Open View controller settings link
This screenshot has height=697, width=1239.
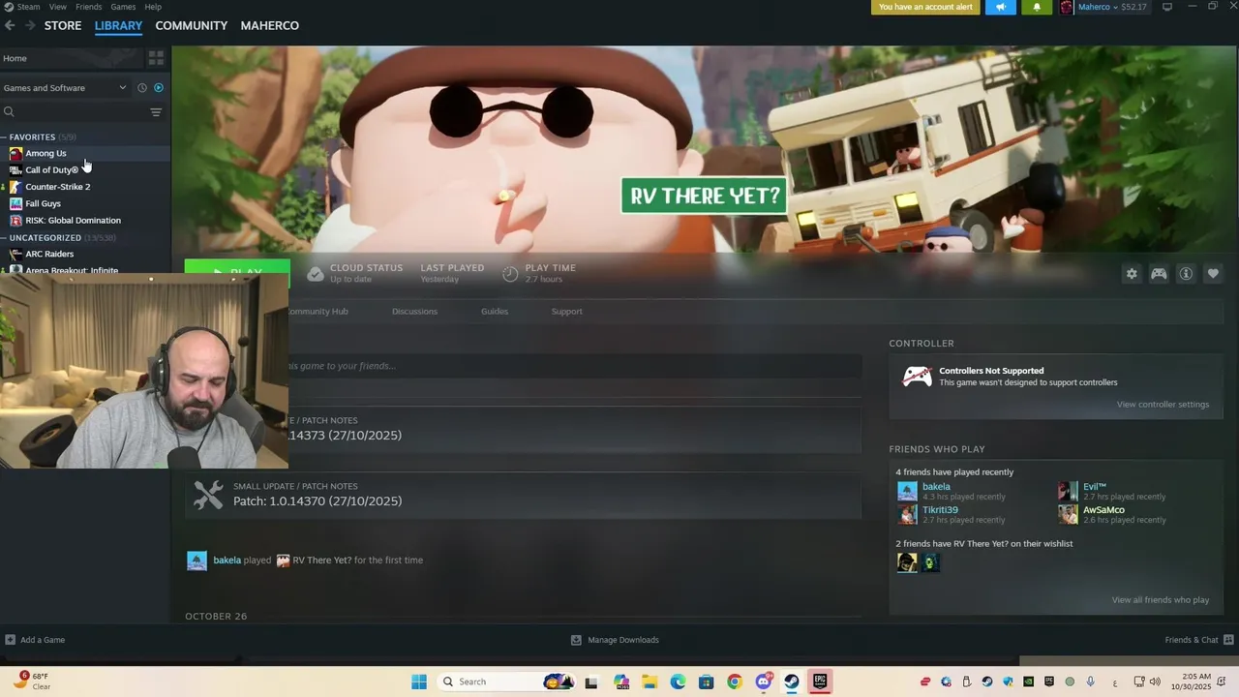1163,405
